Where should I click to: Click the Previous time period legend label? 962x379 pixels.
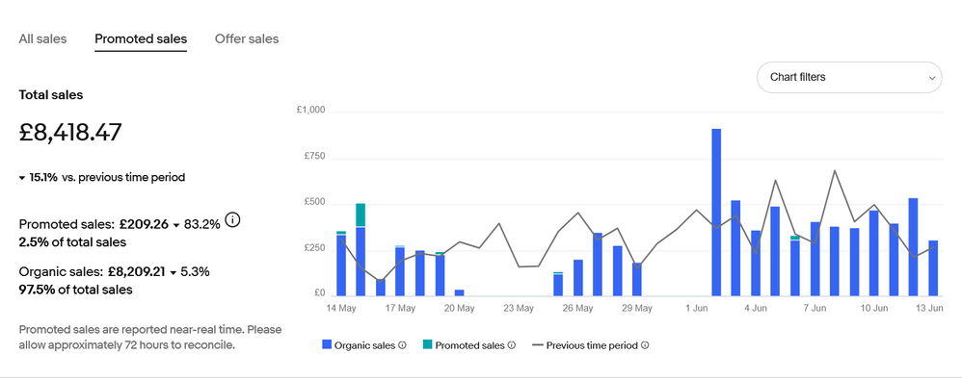click(592, 345)
